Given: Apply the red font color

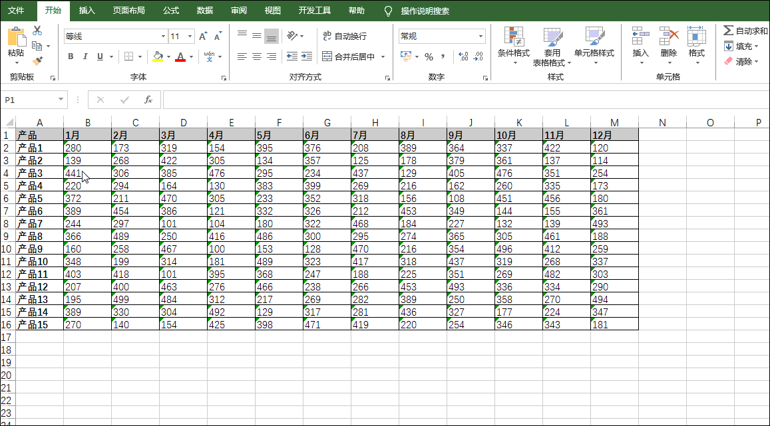Looking at the screenshot, I should pyautogui.click(x=180, y=56).
